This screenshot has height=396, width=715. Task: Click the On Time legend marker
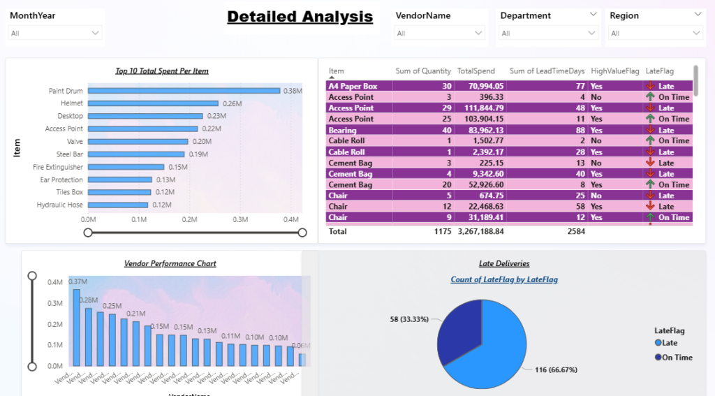(x=658, y=357)
